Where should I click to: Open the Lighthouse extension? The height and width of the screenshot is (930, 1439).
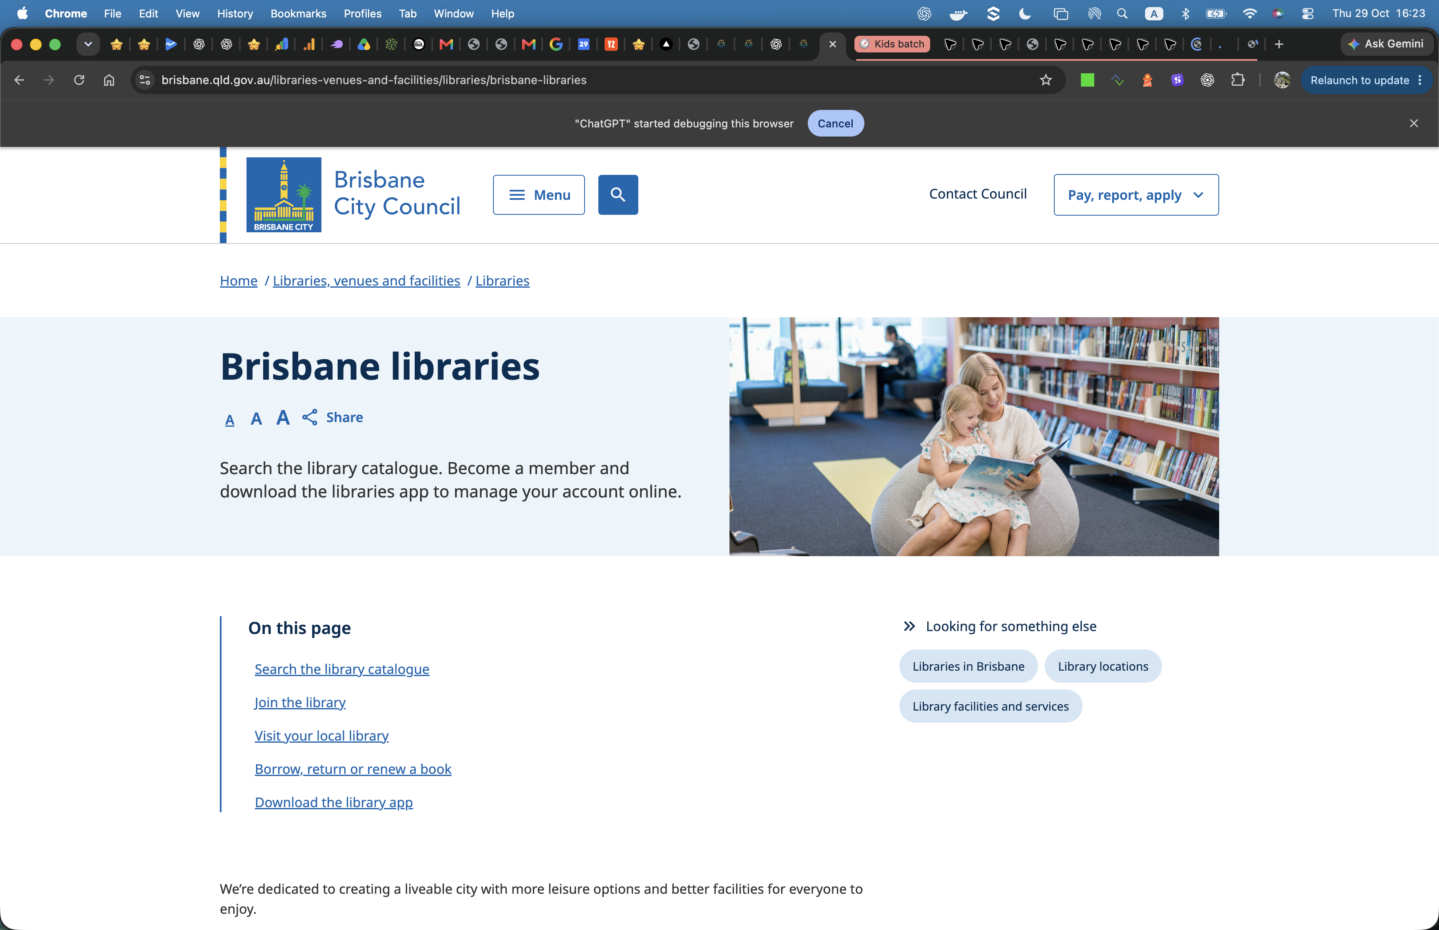1147,80
